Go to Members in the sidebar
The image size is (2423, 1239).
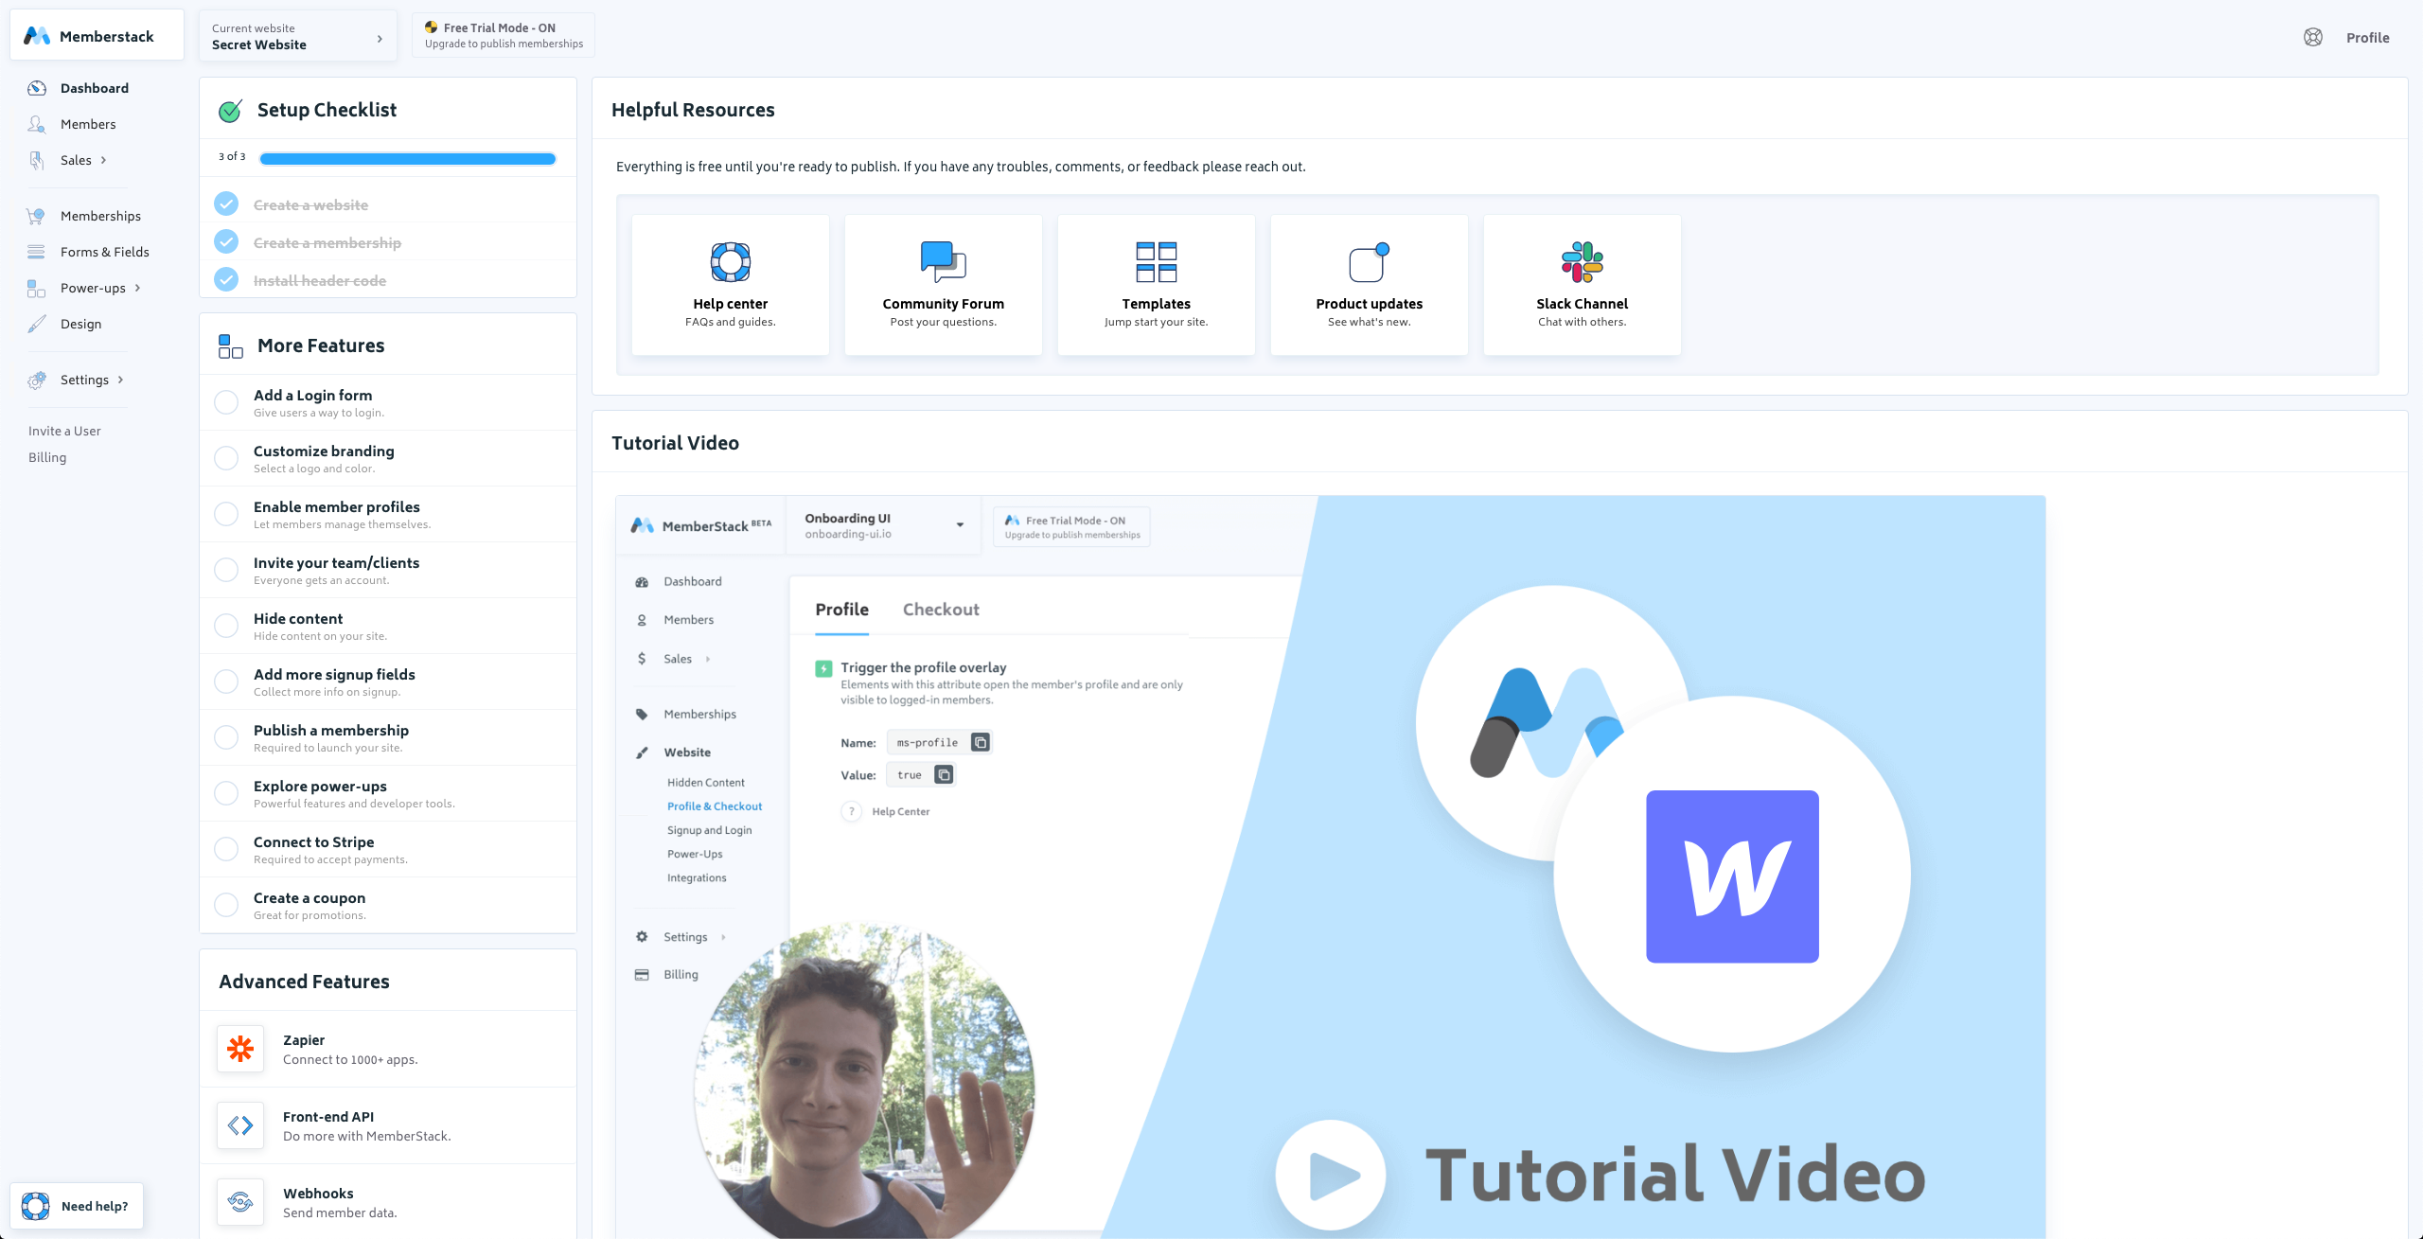[x=88, y=124]
